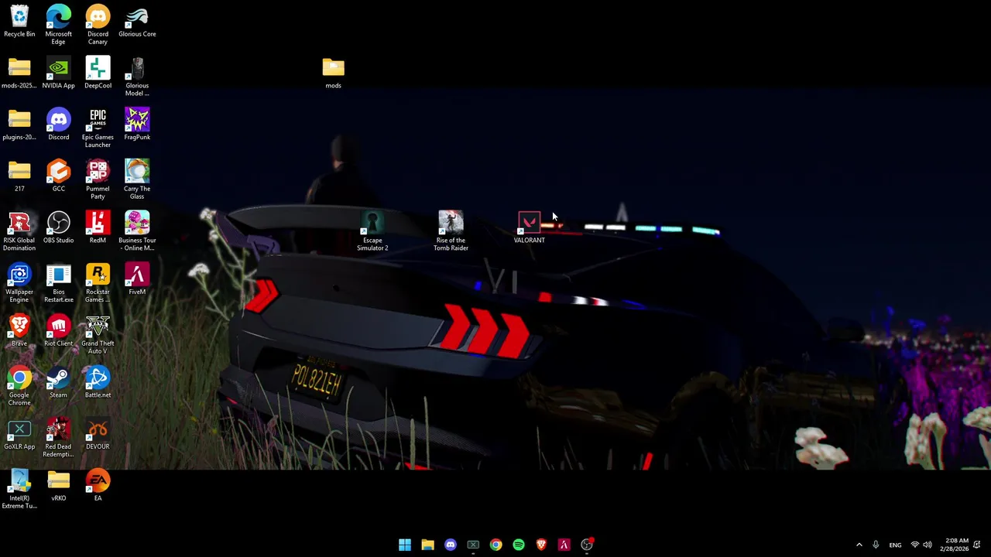991x557 pixels.
Task: Select the DeepCool desktop shortcut
Action: (98, 73)
